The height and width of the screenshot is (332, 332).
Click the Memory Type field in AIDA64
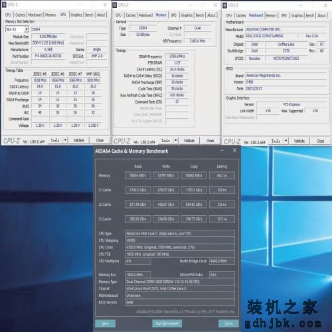180,282
